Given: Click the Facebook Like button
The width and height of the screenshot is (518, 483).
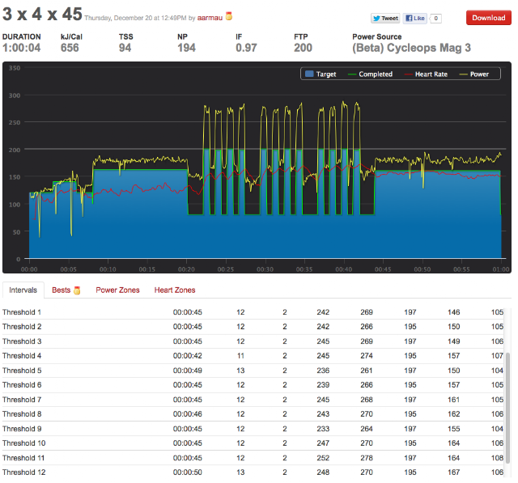Looking at the screenshot, I should tap(415, 19).
